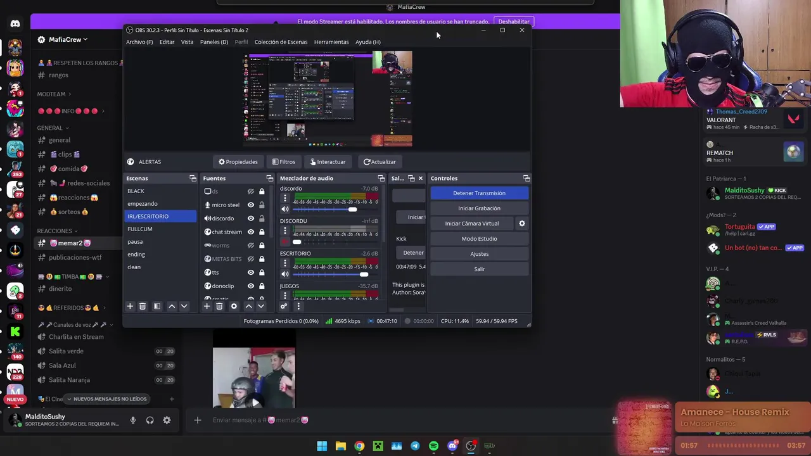This screenshot has width=811, height=456.
Task: Open scene filters icon in Escenas panel
Action: pos(157,306)
